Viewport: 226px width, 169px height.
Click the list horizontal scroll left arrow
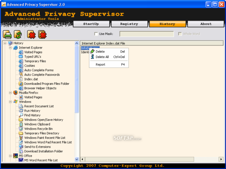coord(83,159)
